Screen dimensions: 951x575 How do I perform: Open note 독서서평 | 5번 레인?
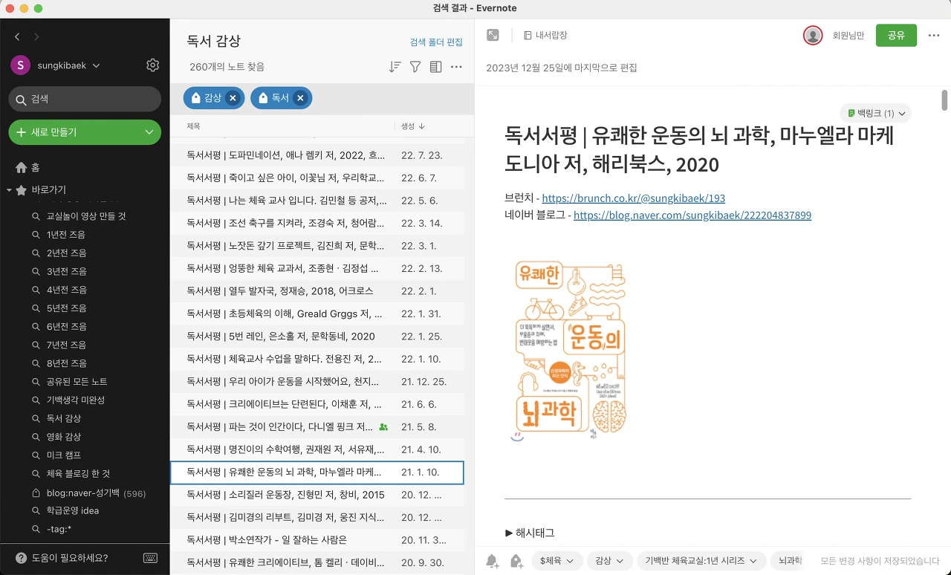point(317,337)
